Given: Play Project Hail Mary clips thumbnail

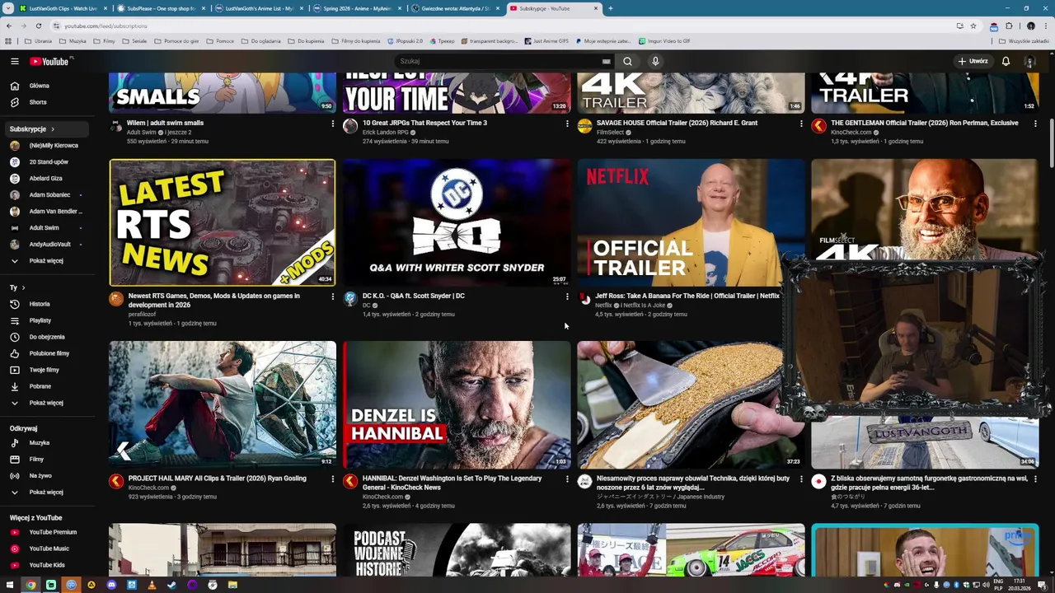Looking at the screenshot, I should click(x=223, y=404).
